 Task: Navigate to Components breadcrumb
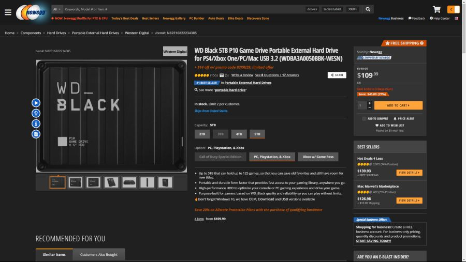click(x=31, y=33)
